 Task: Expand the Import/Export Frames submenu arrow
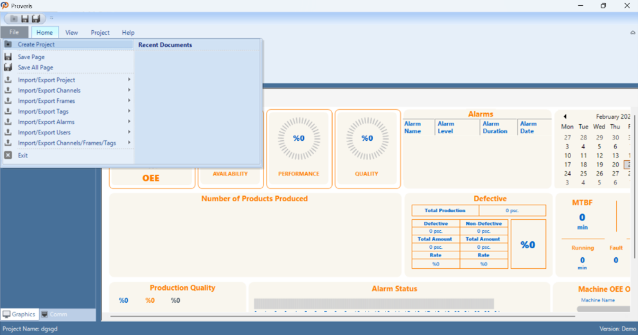(129, 100)
